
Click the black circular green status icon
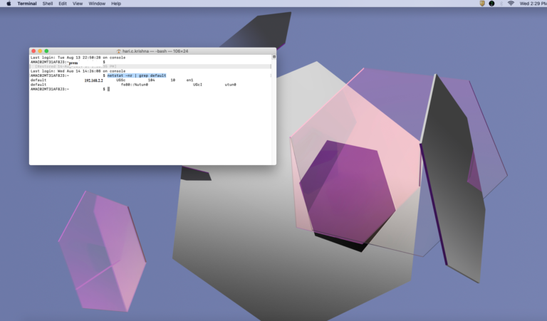coord(491,4)
